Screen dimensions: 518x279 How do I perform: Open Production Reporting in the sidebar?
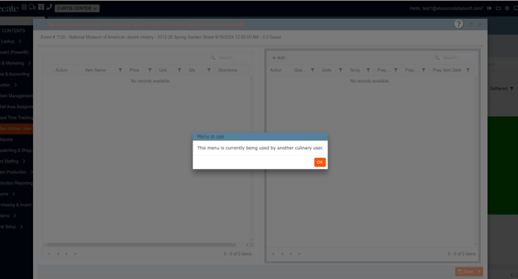(x=17, y=183)
